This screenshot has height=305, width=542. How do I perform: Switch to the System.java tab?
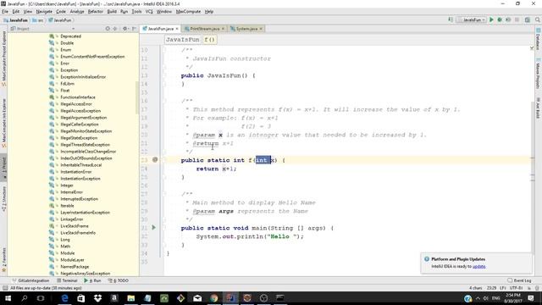(x=246, y=29)
